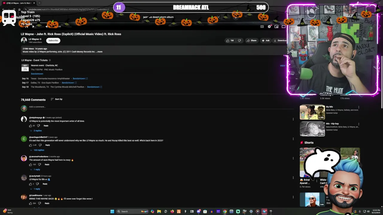The width and height of the screenshot is (383, 215).
Task: Expand the 103 replies thread
Action: pos(37,150)
